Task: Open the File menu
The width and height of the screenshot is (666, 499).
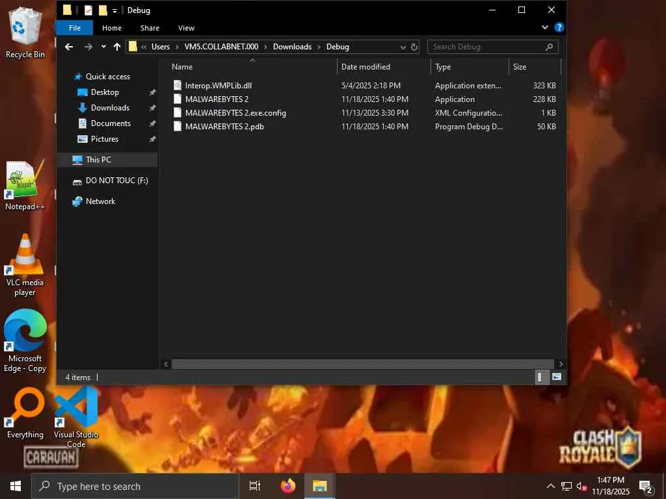Action: click(x=75, y=28)
